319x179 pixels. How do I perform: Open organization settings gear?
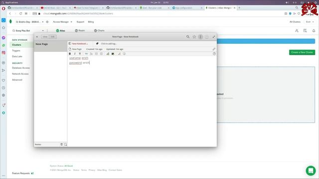[47, 22]
